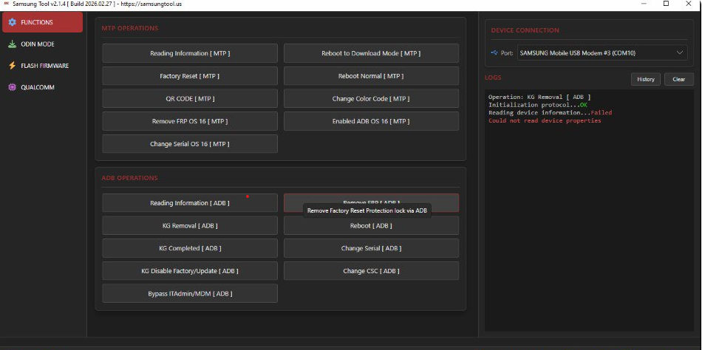
Task: Expand the COM port dropdown
Action: (x=680, y=53)
